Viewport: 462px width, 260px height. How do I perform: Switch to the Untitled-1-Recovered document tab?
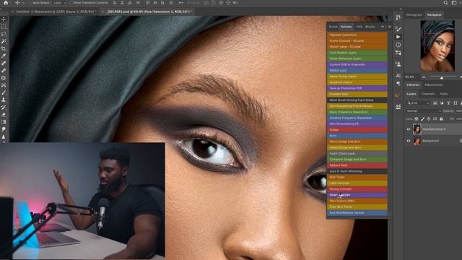(56, 12)
